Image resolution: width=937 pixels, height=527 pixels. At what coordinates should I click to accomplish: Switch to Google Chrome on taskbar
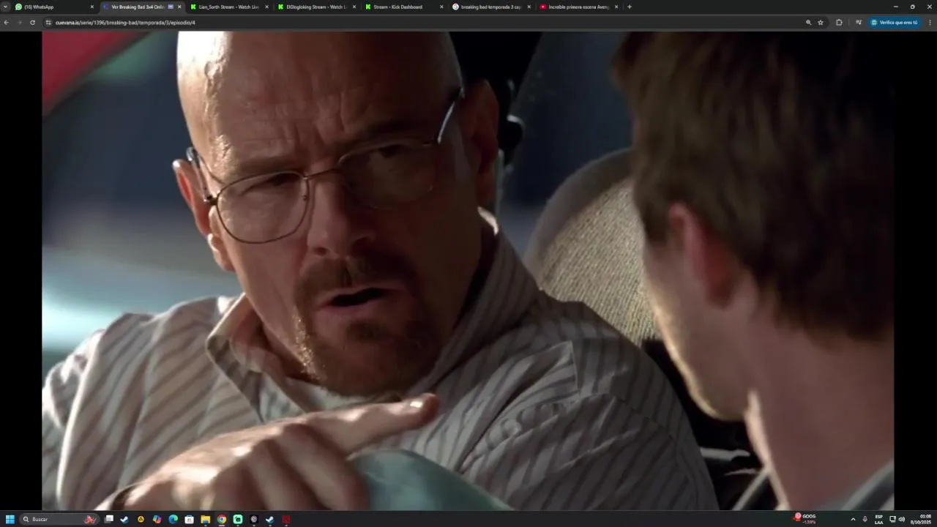coord(222,520)
